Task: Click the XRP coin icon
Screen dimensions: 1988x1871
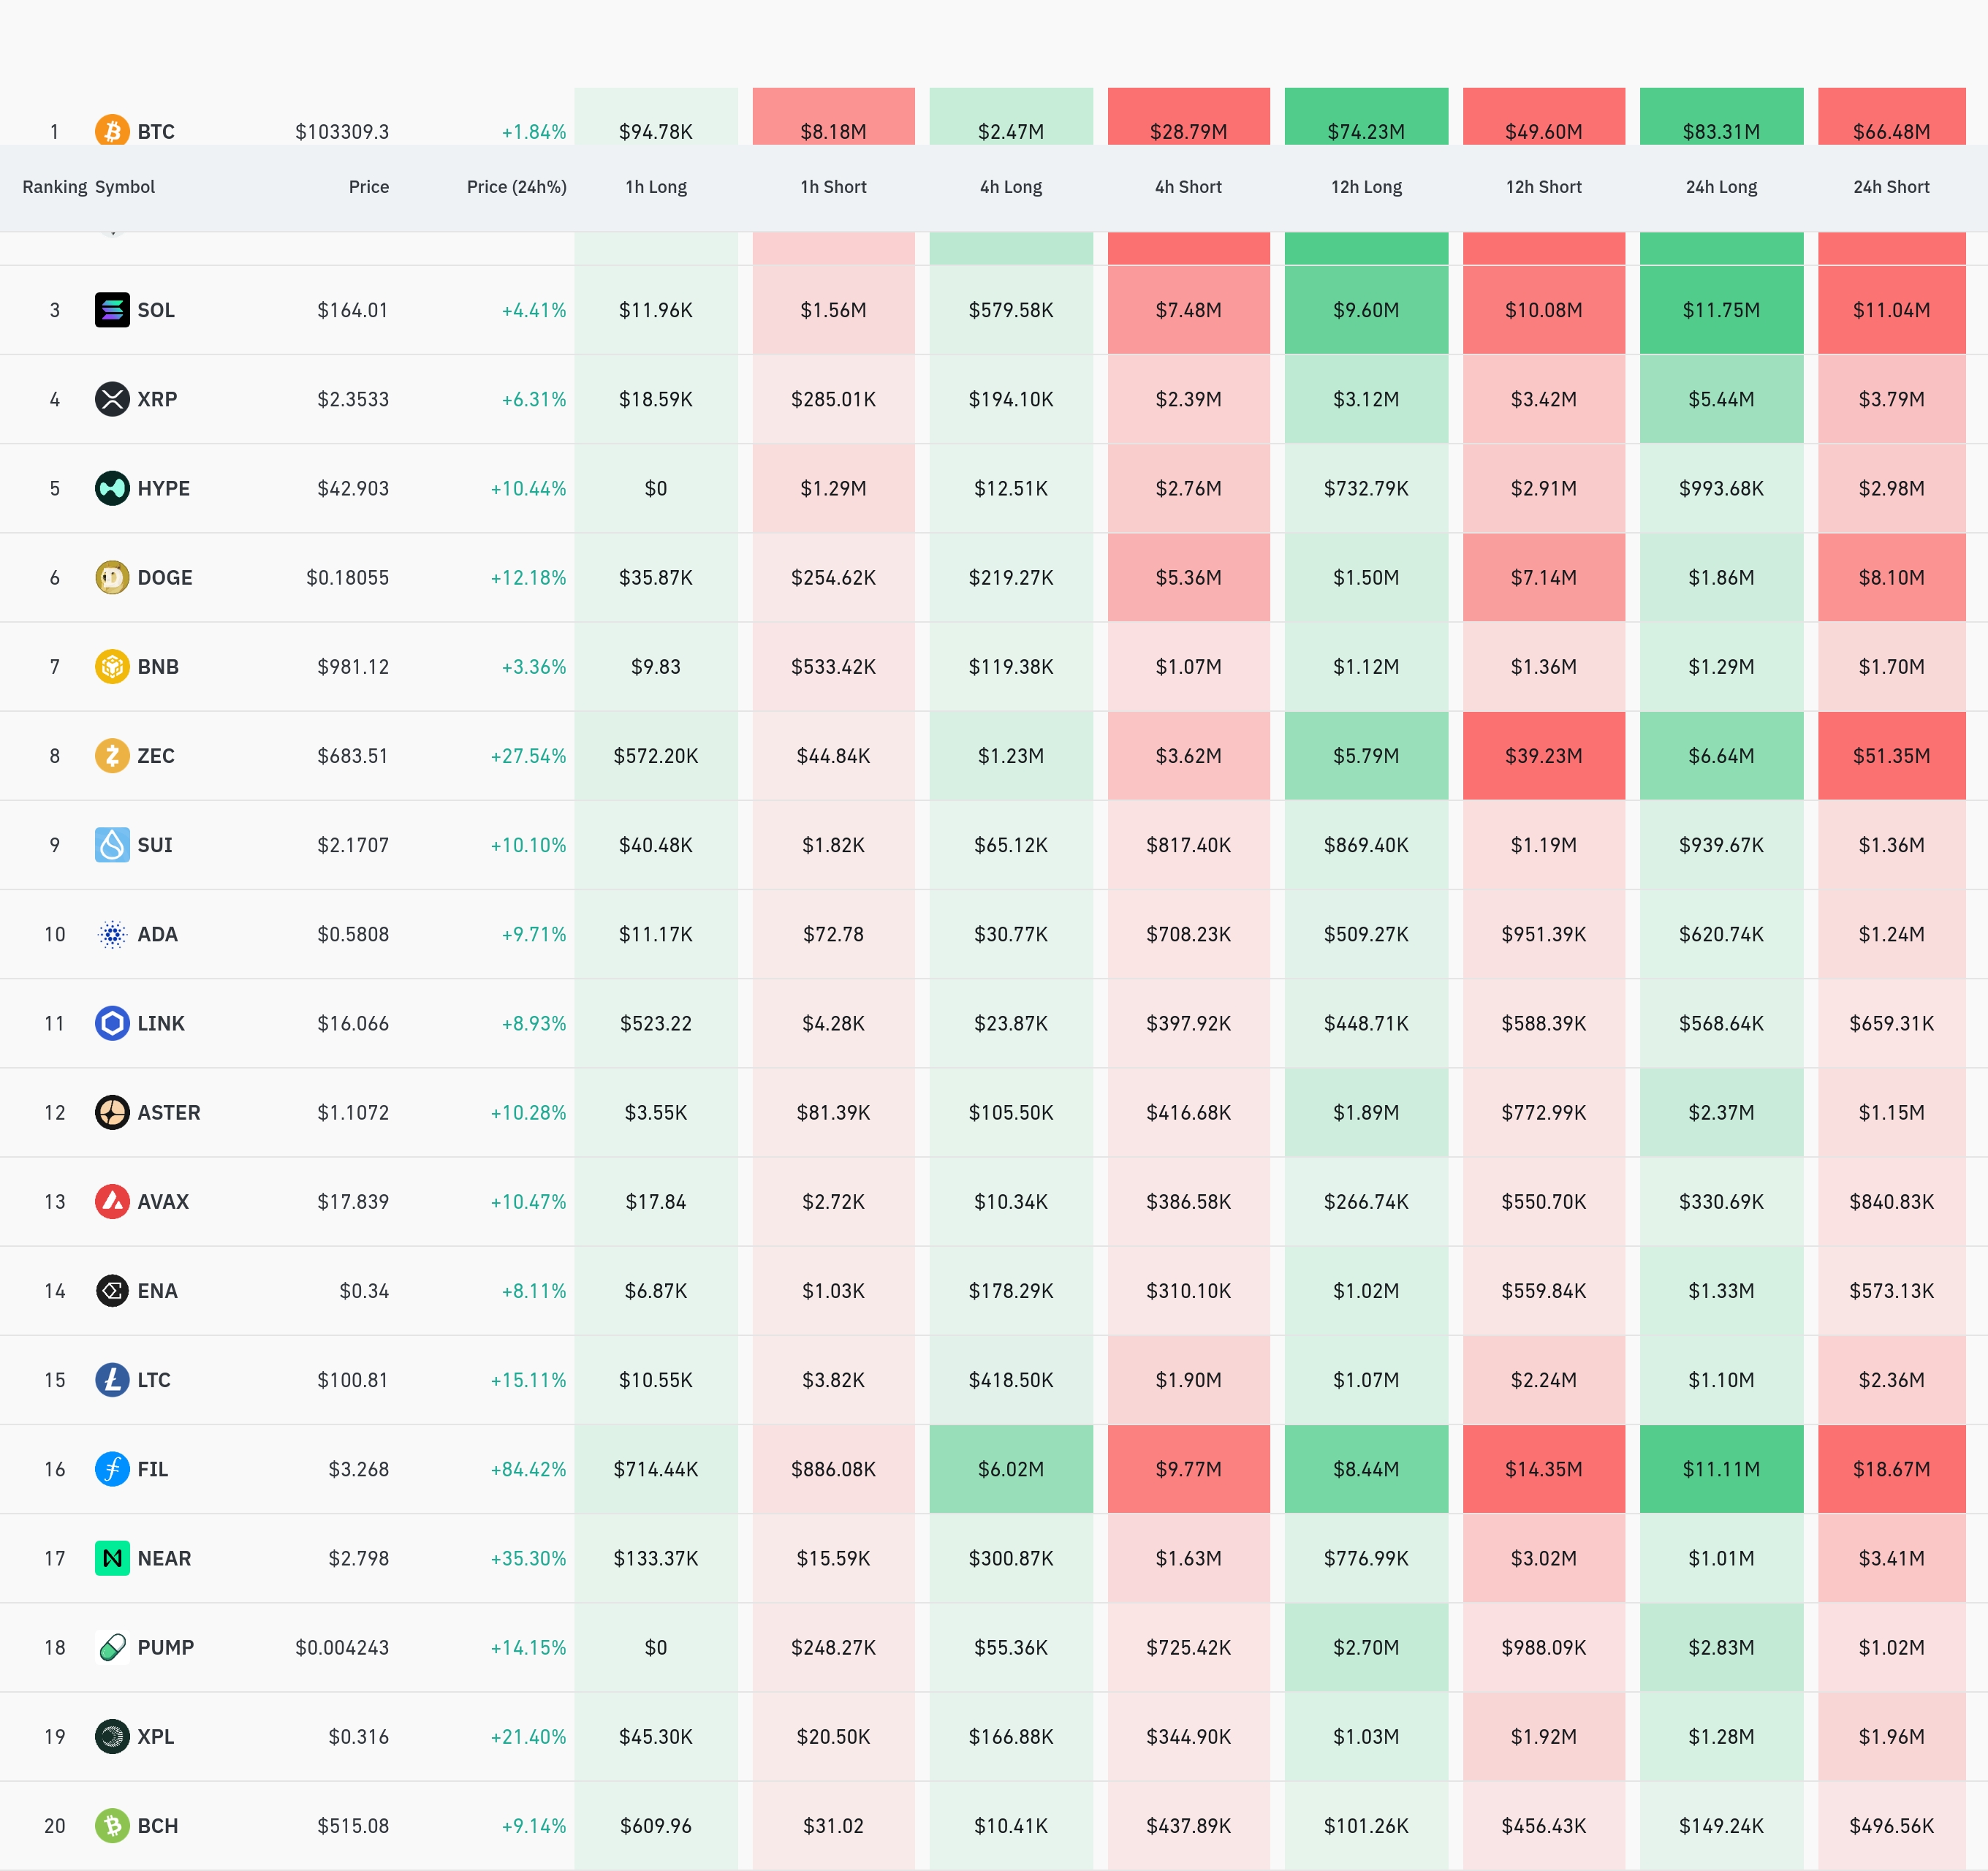Action: coord(112,399)
